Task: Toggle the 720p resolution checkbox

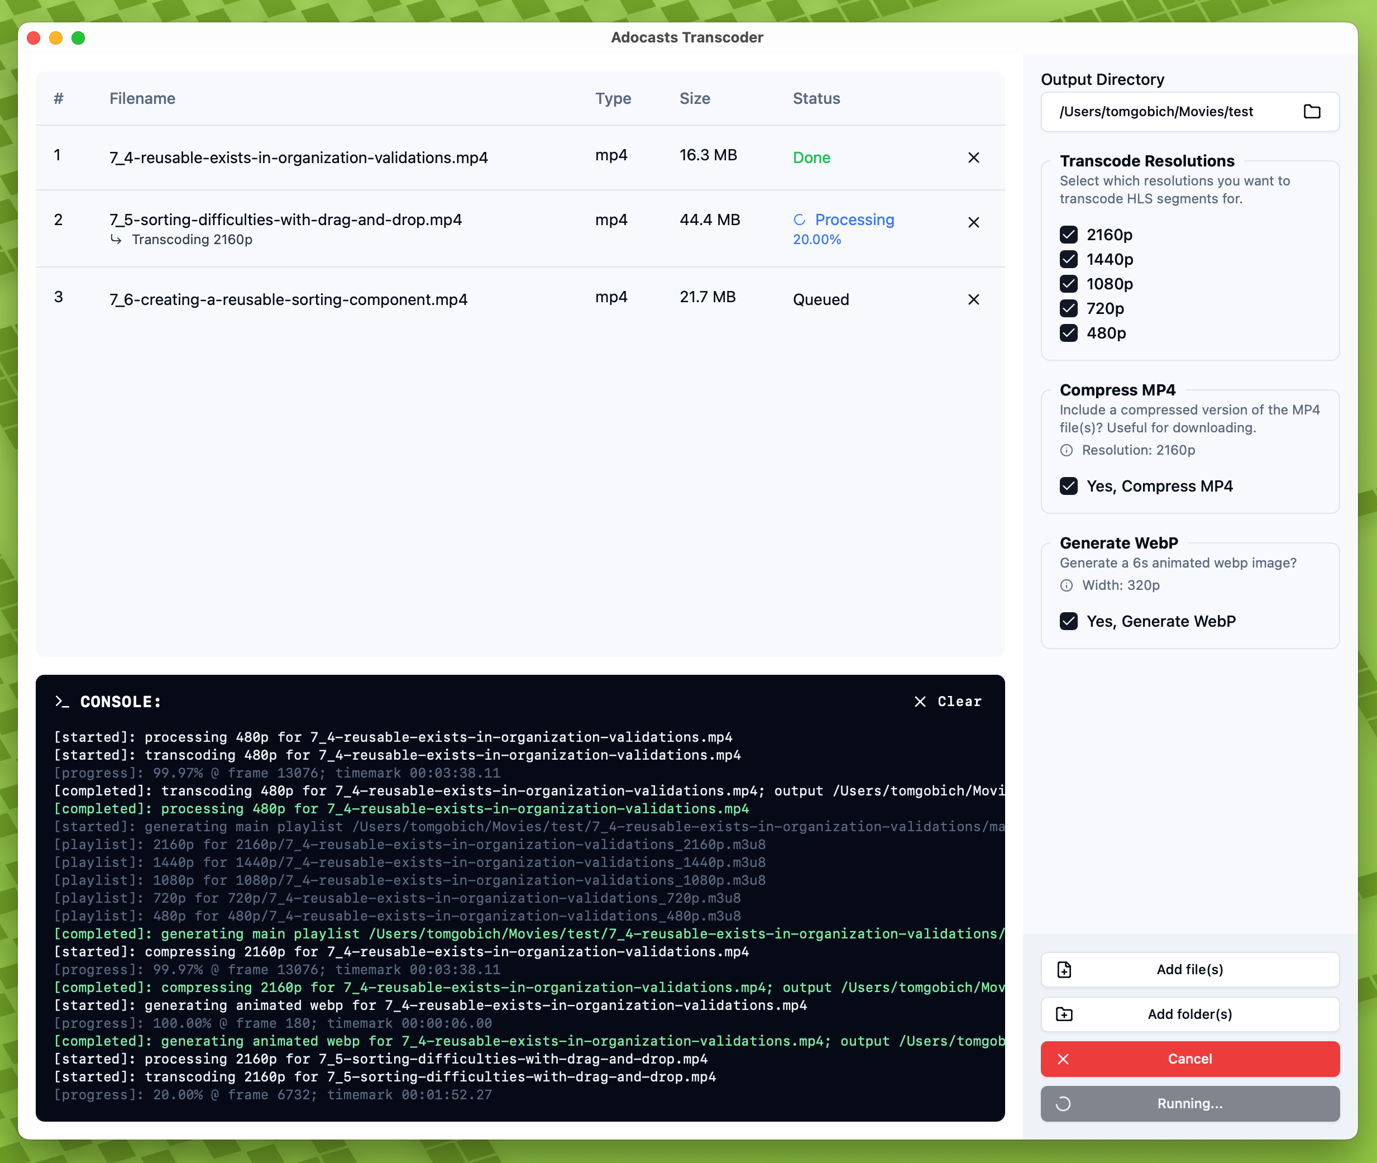Action: (x=1069, y=308)
